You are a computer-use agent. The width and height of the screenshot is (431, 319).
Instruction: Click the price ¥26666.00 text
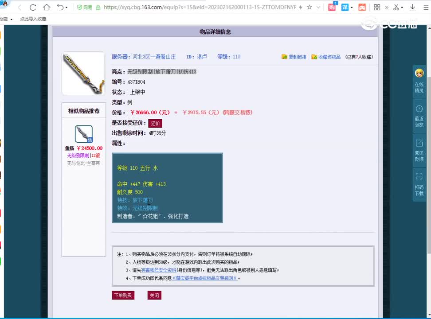coord(150,113)
